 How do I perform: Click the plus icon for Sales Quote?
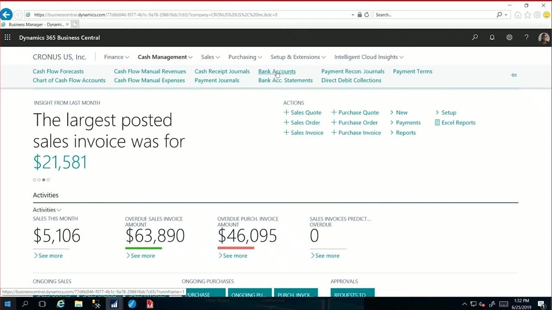[286, 112]
